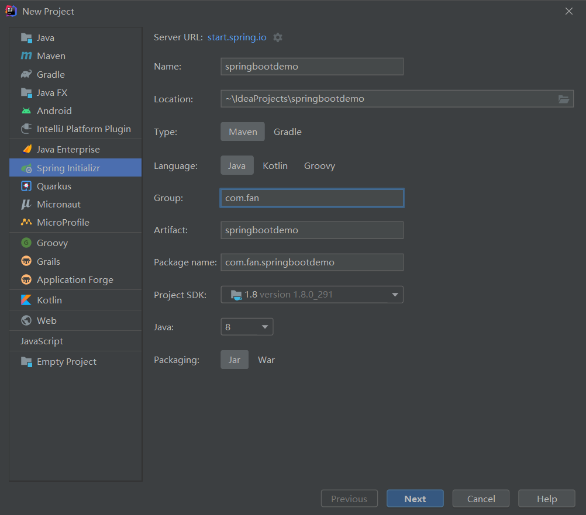586x515 pixels.
Task: Open server URL settings gear
Action: coord(278,37)
